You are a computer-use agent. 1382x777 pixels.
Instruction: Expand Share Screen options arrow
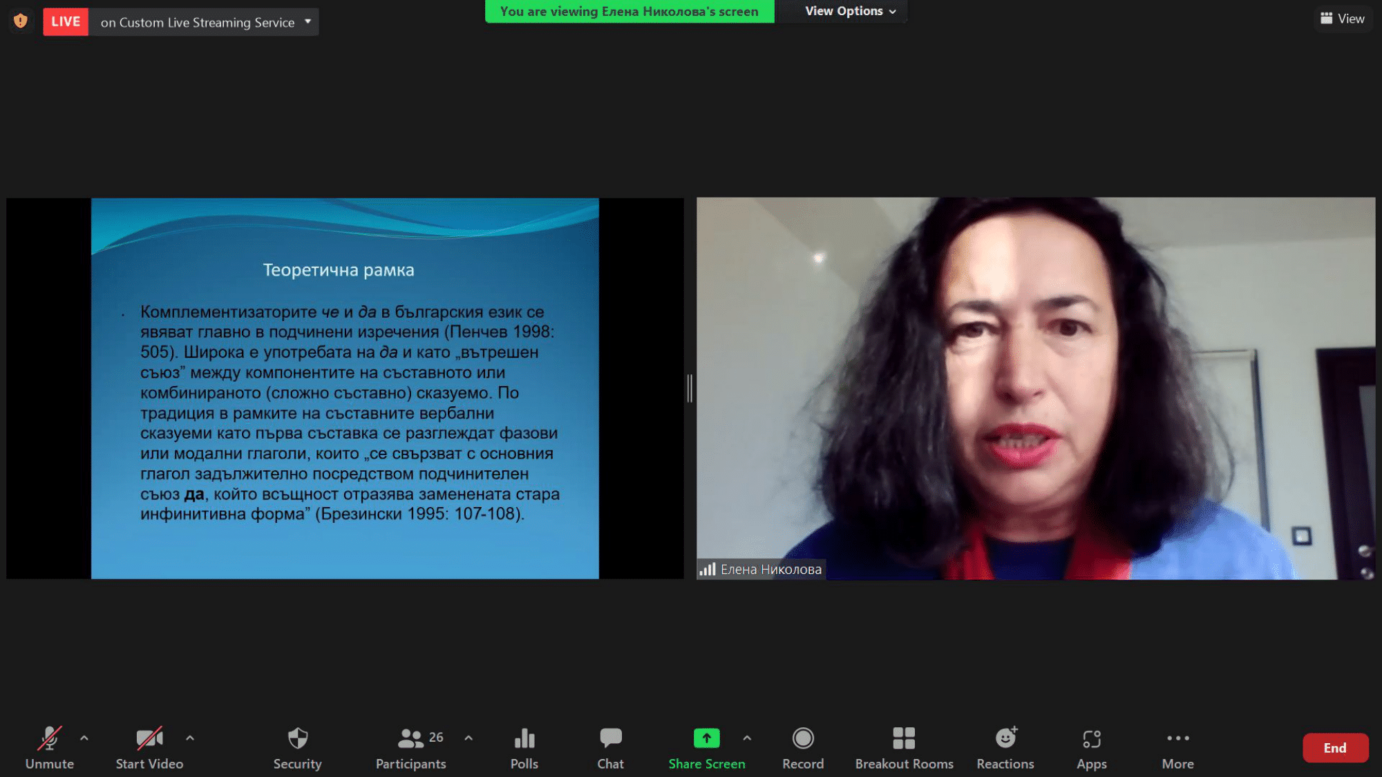[747, 738]
